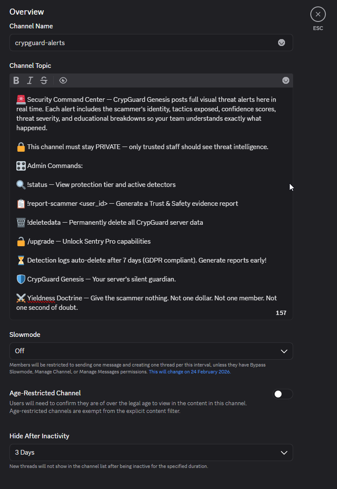
Task: Close settings with the ESC button
Action: coord(318,14)
